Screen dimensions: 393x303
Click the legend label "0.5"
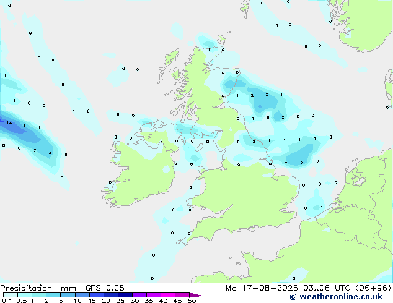point(22,301)
